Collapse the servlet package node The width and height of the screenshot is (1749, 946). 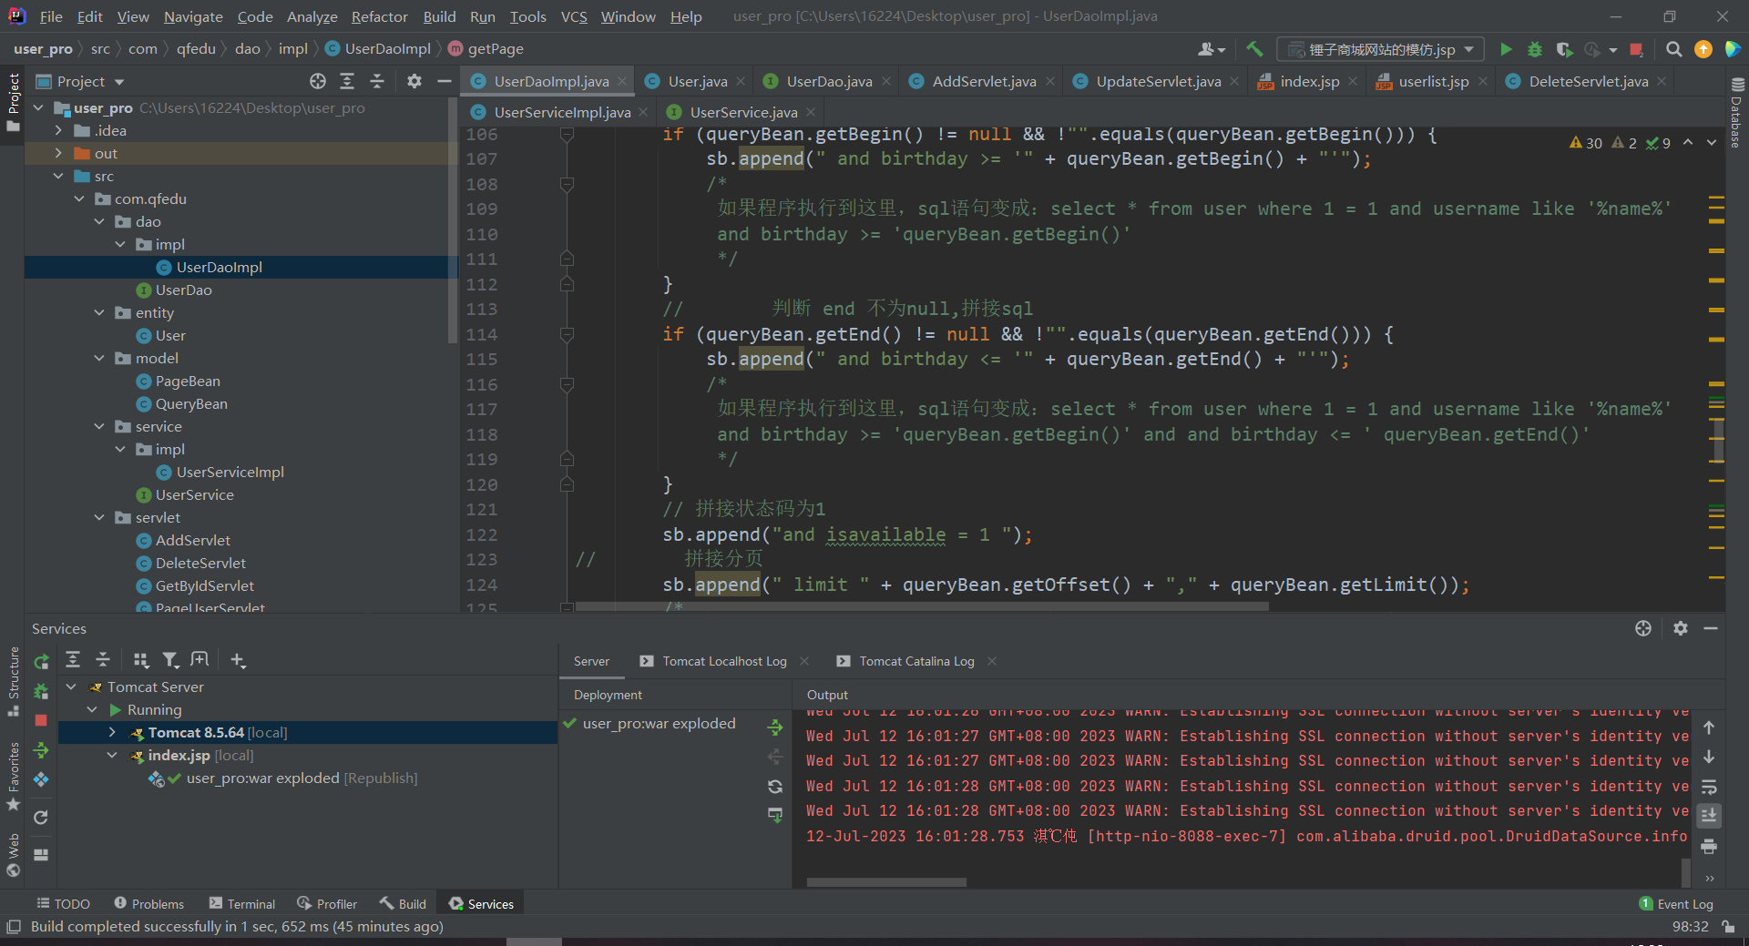click(x=99, y=518)
